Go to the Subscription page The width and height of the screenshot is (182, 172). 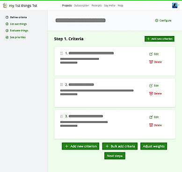(81, 6)
